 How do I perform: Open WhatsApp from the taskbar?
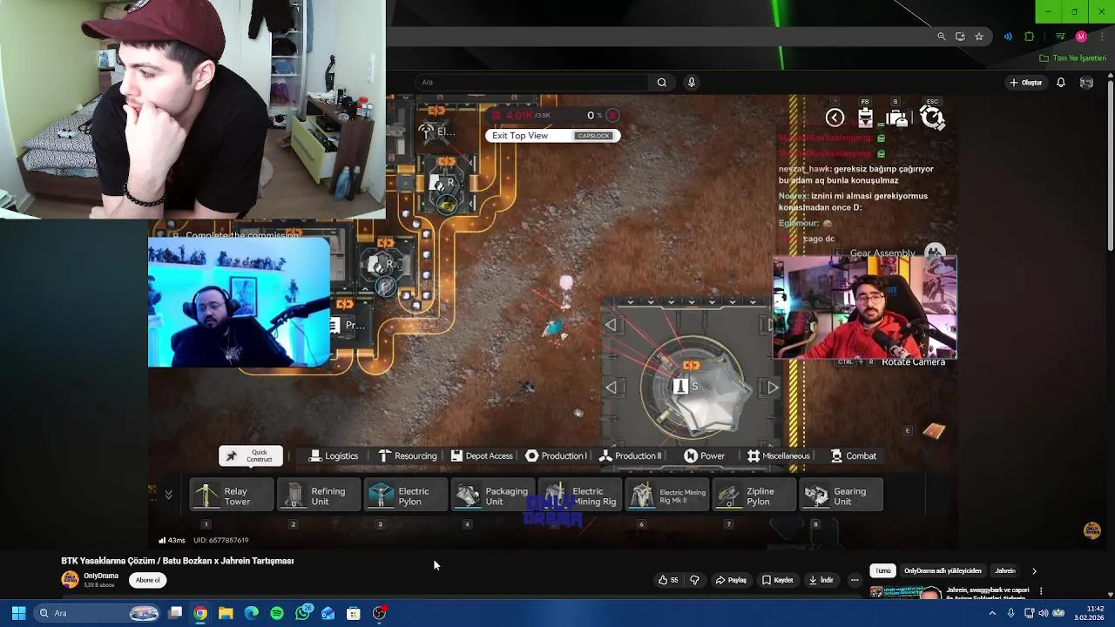pyautogui.click(x=302, y=613)
